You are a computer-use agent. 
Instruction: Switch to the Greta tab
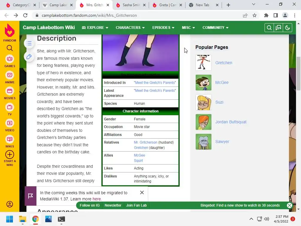167,5
